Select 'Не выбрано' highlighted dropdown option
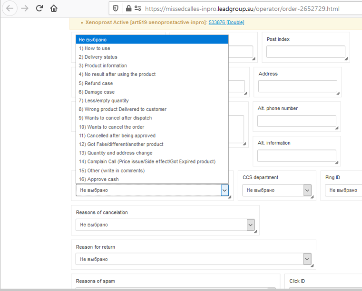The height and width of the screenshot is (291, 362). 152,40
